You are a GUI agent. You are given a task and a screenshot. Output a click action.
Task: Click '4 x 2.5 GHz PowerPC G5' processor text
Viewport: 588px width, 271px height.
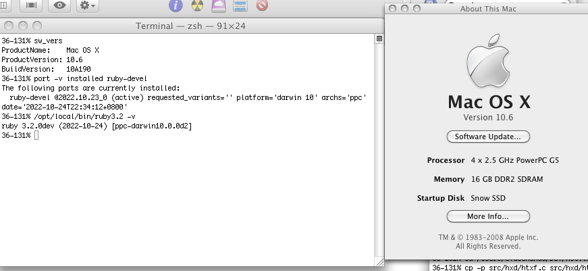click(x=515, y=160)
